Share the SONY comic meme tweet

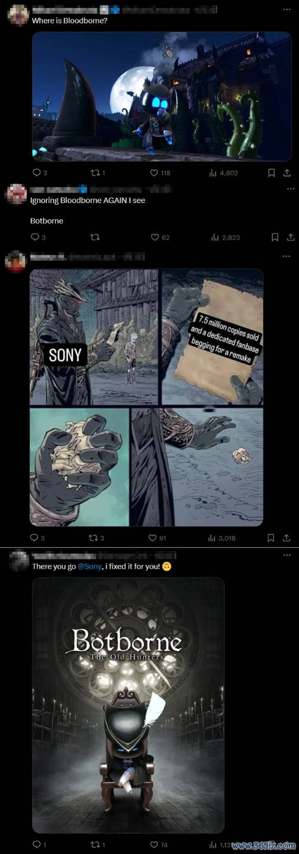pos(287,538)
